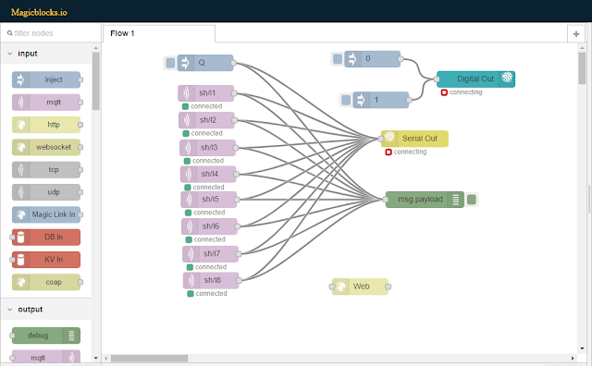This screenshot has width=592, height=366.
Task: Select the msg.payload debug node
Action: point(425,200)
